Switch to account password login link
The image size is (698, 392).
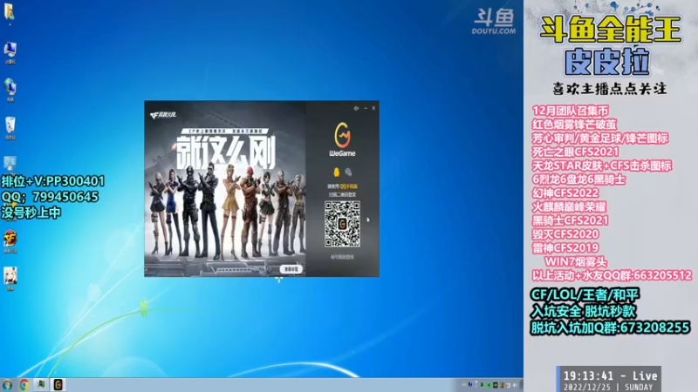(342, 257)
